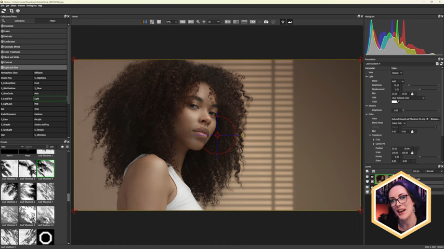Screen dimensions: 444x249
Task: Open the User Defined Color gels dropdown
Action: pos(408,98)
